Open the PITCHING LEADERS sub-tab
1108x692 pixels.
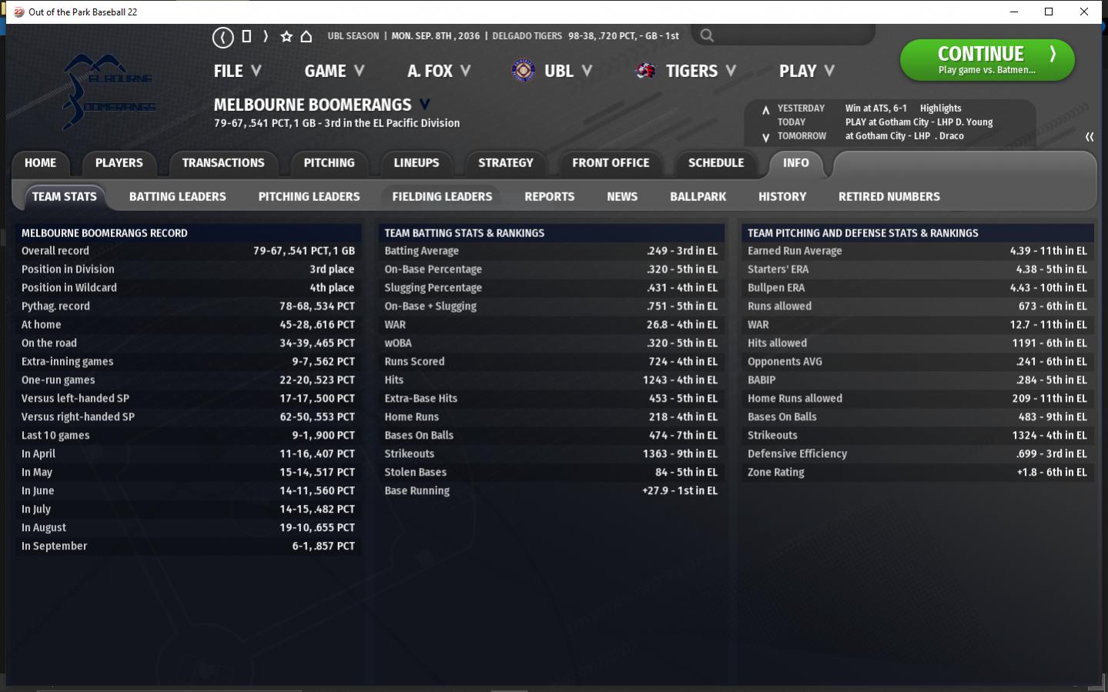[310, 196]
